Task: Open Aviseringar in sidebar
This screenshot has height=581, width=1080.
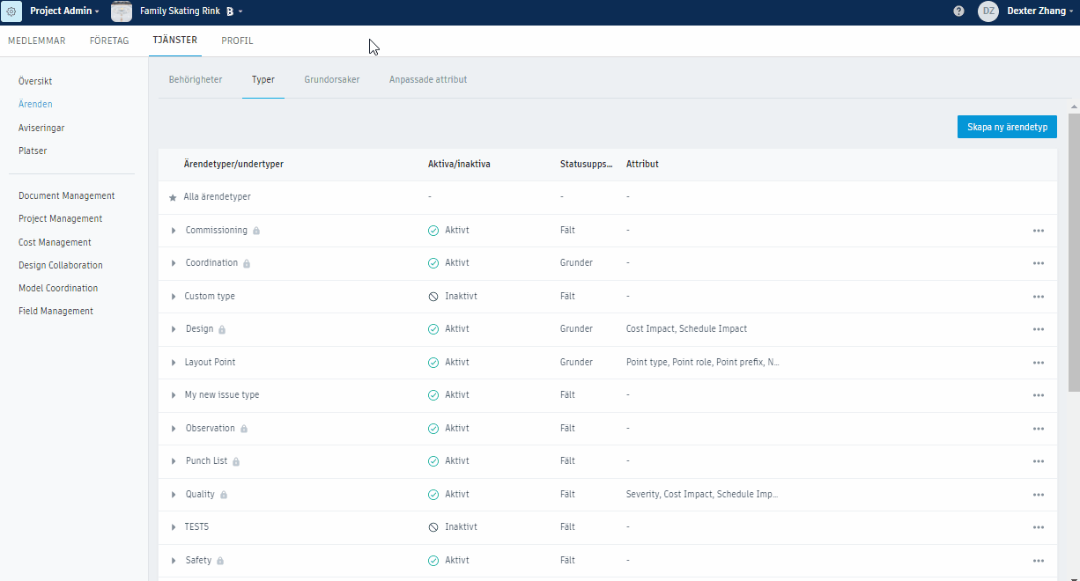Action: tap(41, 128)
